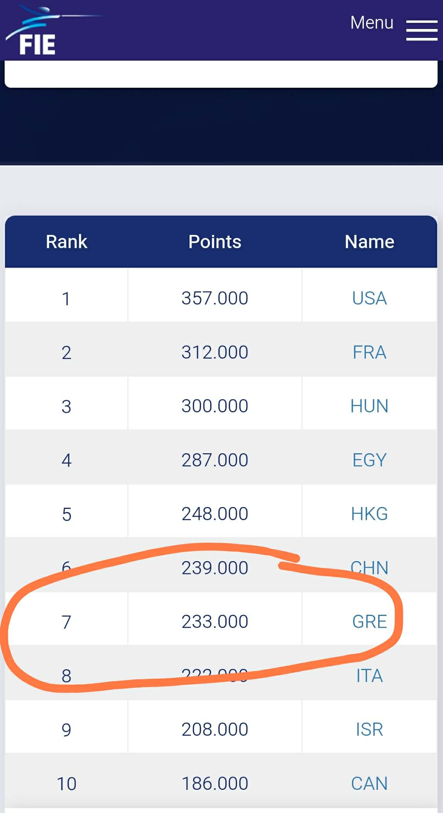
Task: Open the EGY team page
Action: point(369,460)
